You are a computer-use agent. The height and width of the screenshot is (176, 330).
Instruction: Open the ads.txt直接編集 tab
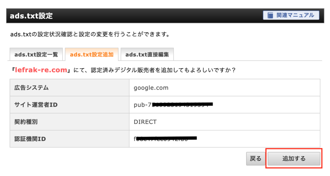(x=147, y=55)
